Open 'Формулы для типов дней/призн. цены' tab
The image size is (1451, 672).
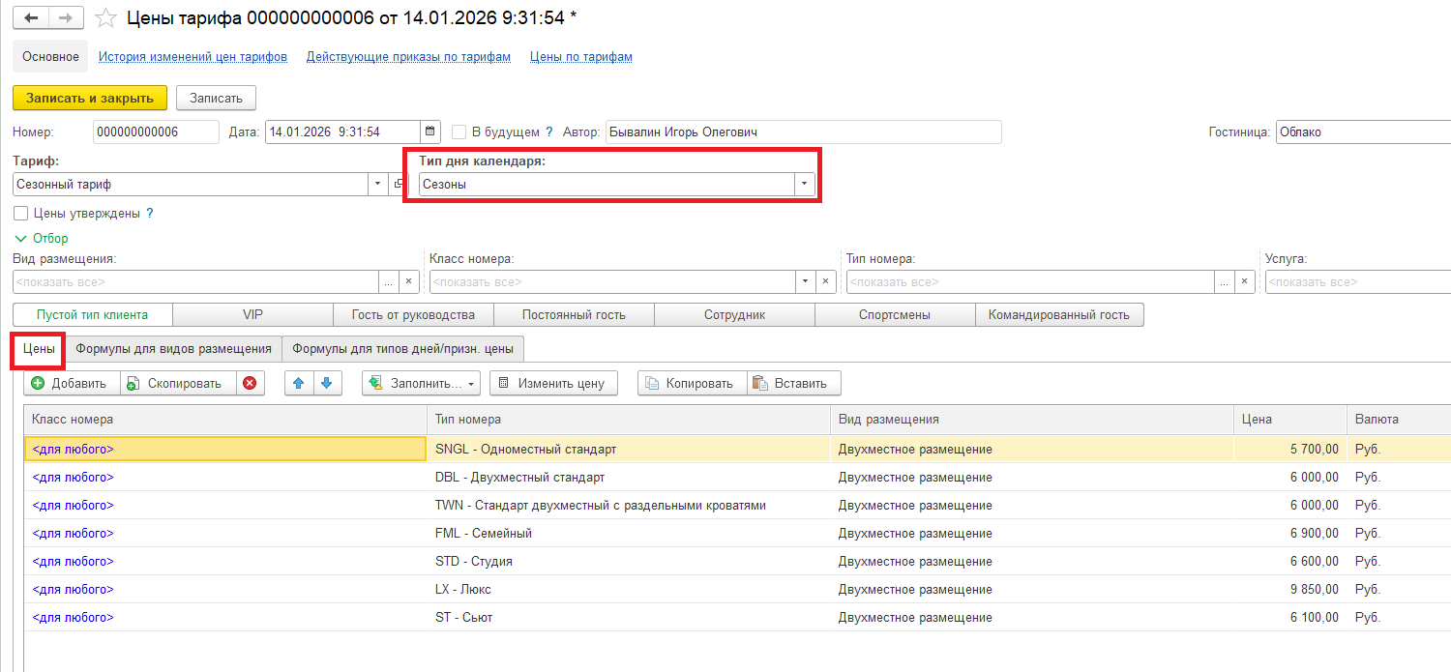(404, 349)
